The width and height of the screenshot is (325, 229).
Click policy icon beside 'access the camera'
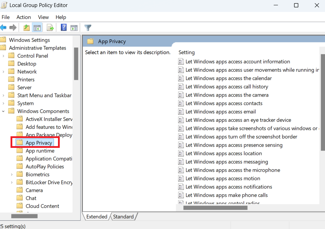181,95
